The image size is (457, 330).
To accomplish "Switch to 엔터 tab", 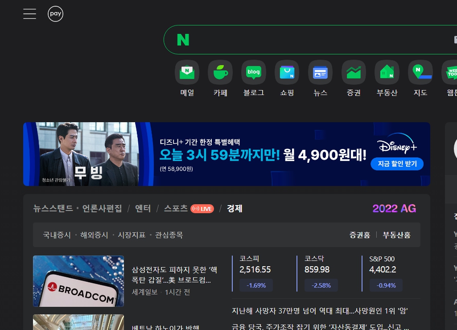I will 143,208.
